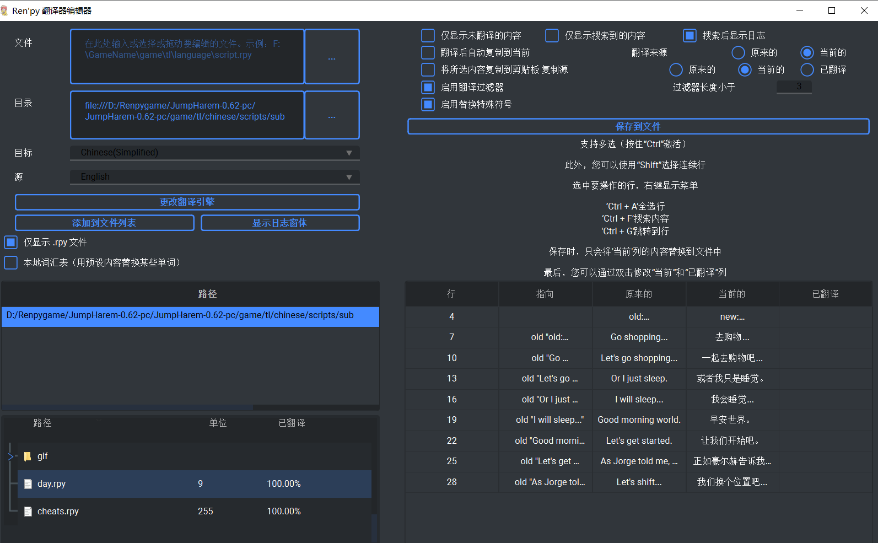Click the 添加到文件列表 button

pyautogui.click(x=105, y=223)
